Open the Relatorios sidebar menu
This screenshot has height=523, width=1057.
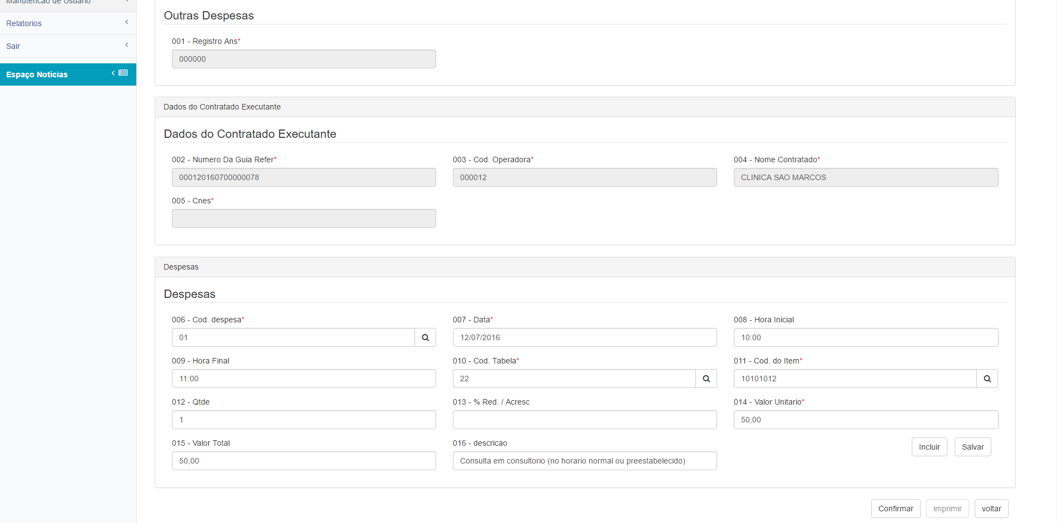pos(24,23)
